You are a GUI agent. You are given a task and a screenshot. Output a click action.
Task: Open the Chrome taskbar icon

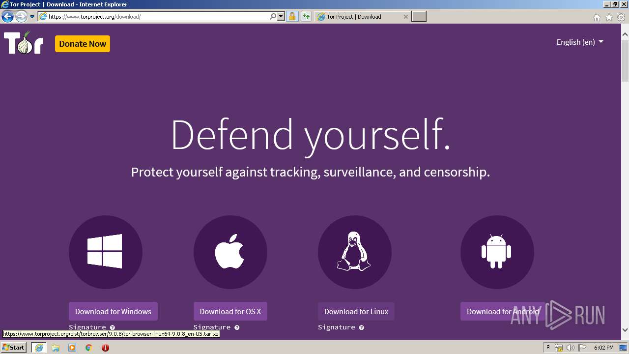click(x=89, y=348)
